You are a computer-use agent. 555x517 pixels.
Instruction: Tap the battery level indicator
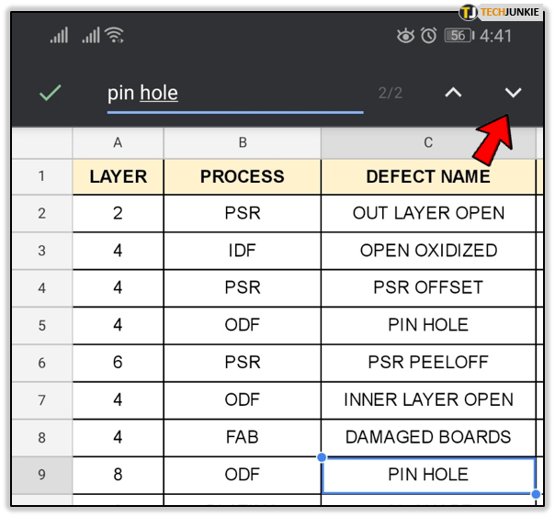(x=459, y=36)
